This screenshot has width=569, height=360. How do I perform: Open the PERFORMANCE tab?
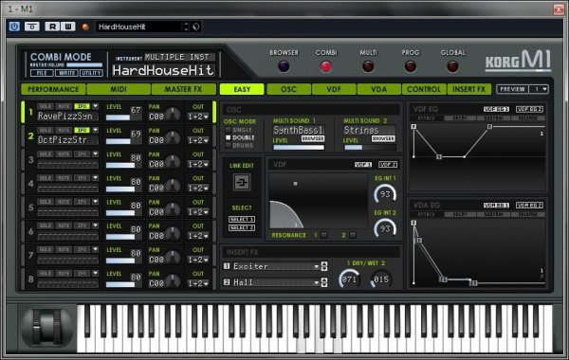[53, 89]
